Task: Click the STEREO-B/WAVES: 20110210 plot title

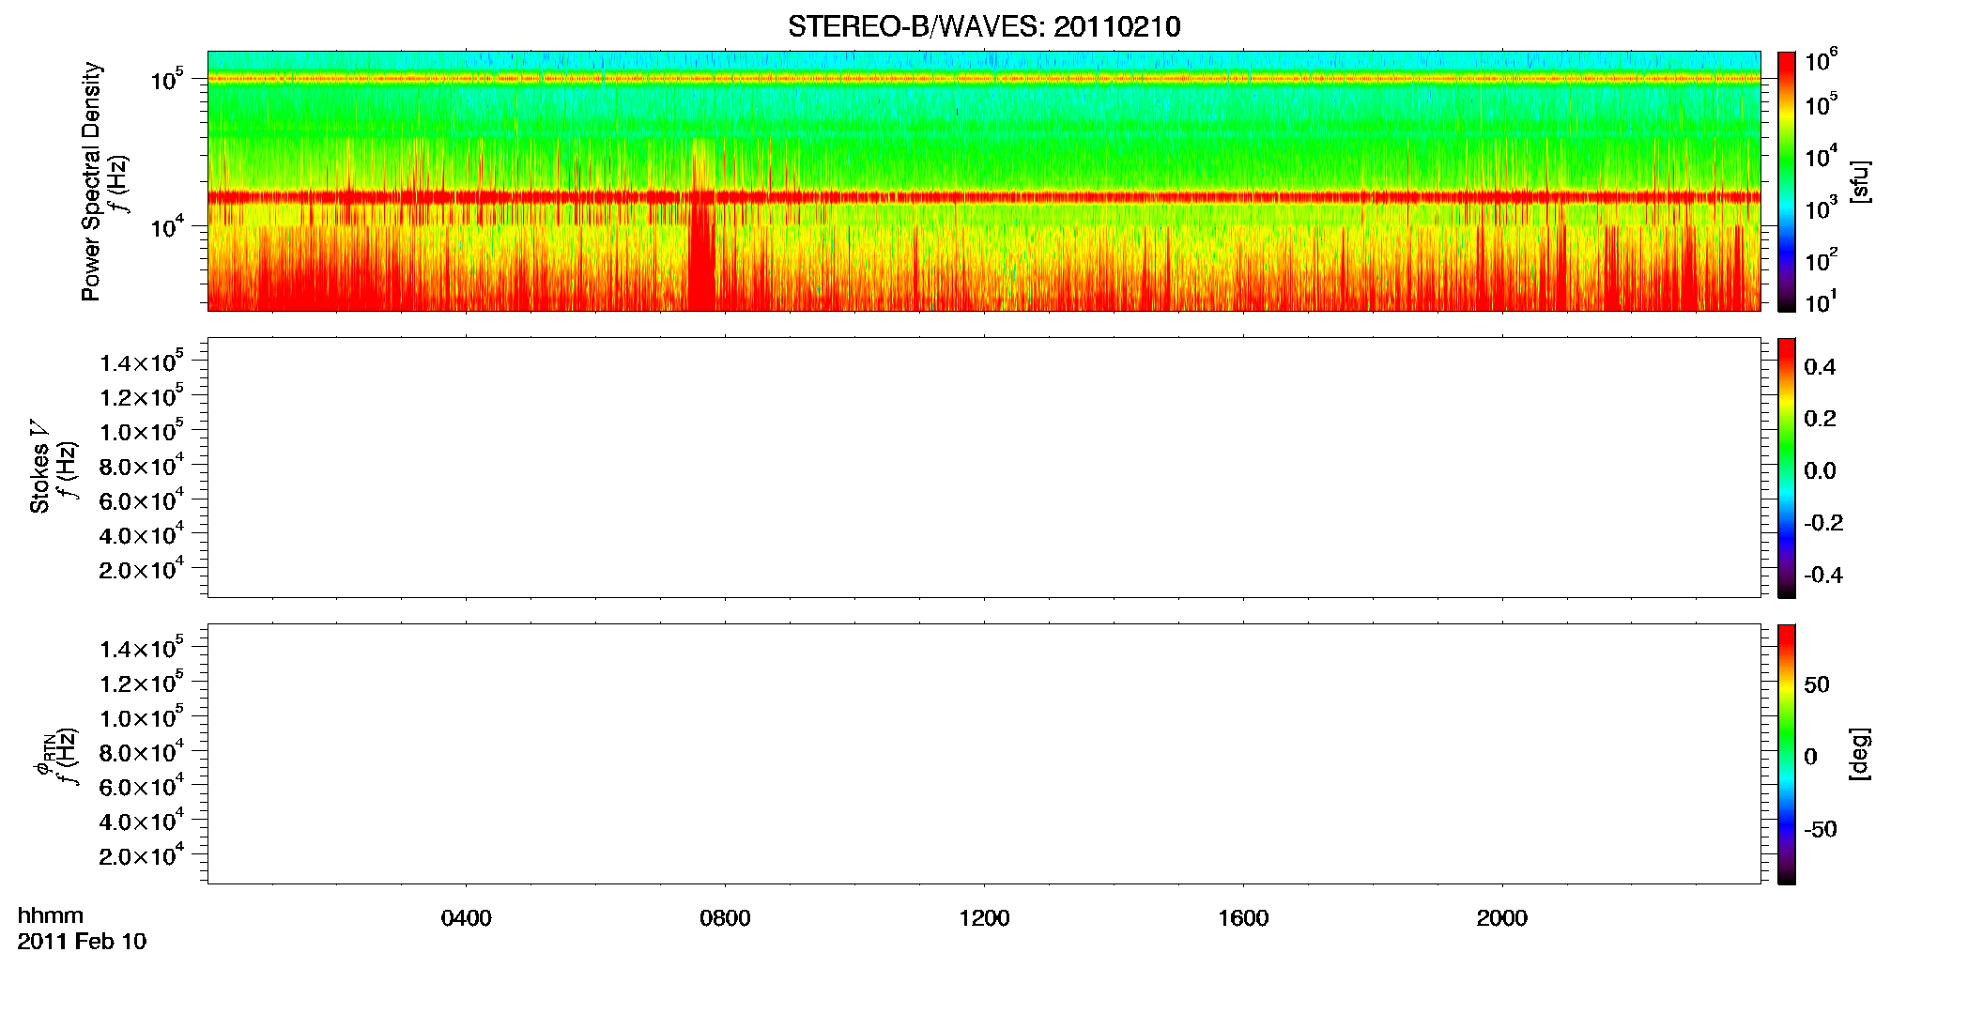Action: coord(984,26)
